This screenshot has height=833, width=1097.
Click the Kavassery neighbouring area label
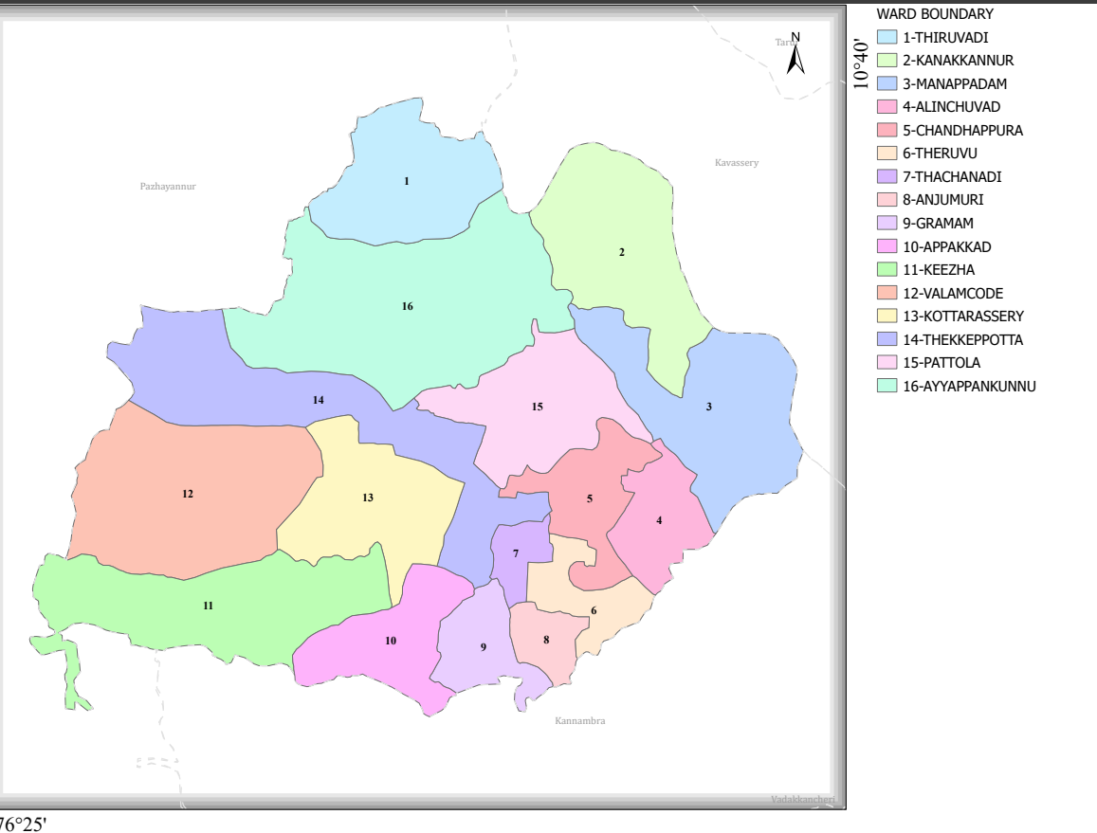pyautogui.click(x=737, y=163)
